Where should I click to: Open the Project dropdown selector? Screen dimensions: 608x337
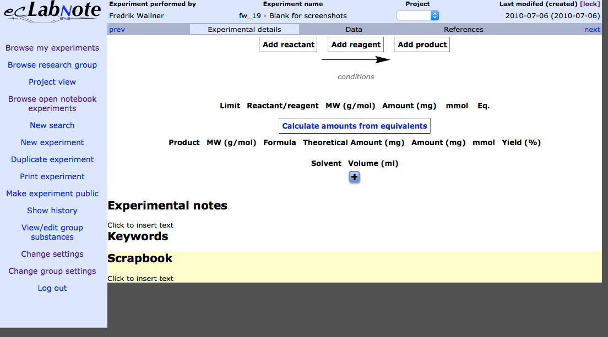pyautogui.click(x=417, y=15)
